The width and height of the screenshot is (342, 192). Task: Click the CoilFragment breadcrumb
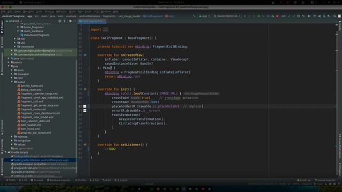pos(153,16)
